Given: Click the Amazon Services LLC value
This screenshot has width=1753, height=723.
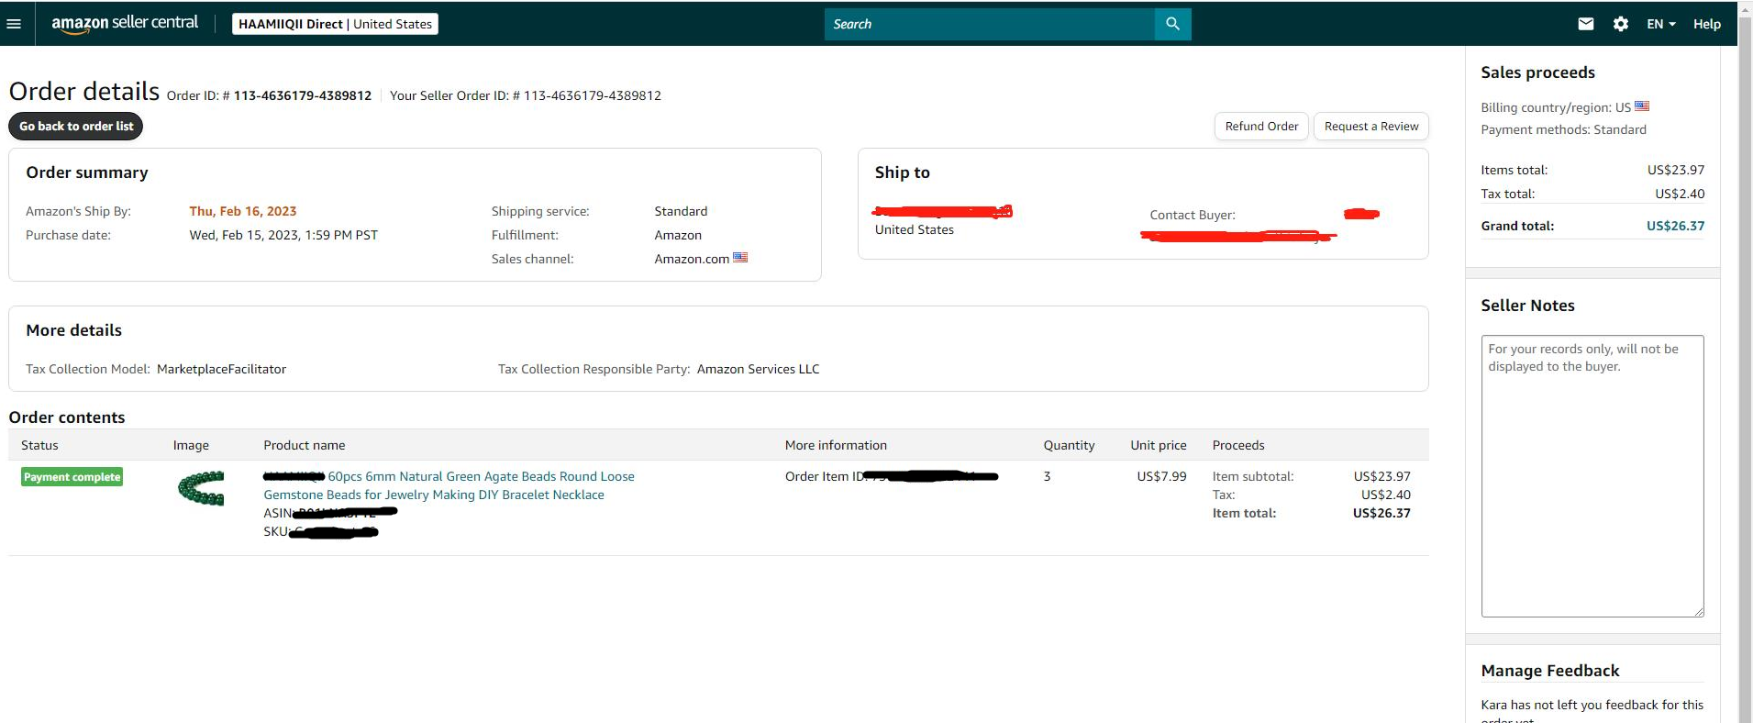Looking at the screenshot, I should point(758,369).
